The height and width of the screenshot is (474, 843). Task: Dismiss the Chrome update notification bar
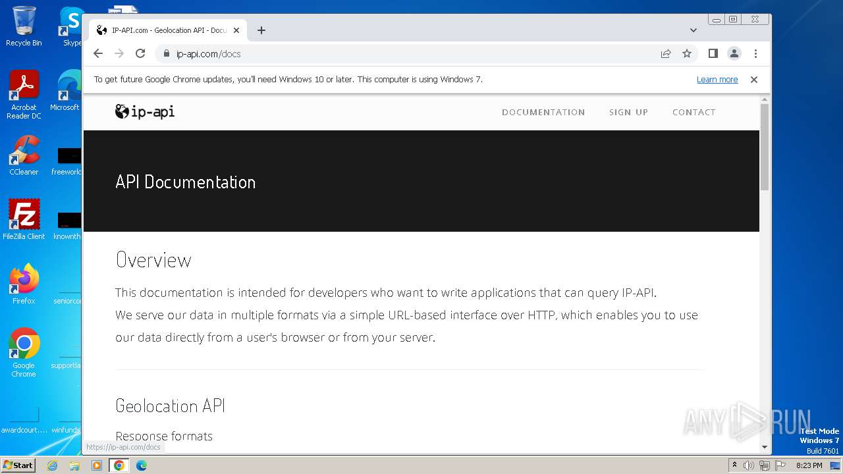[x=754, y=80]
